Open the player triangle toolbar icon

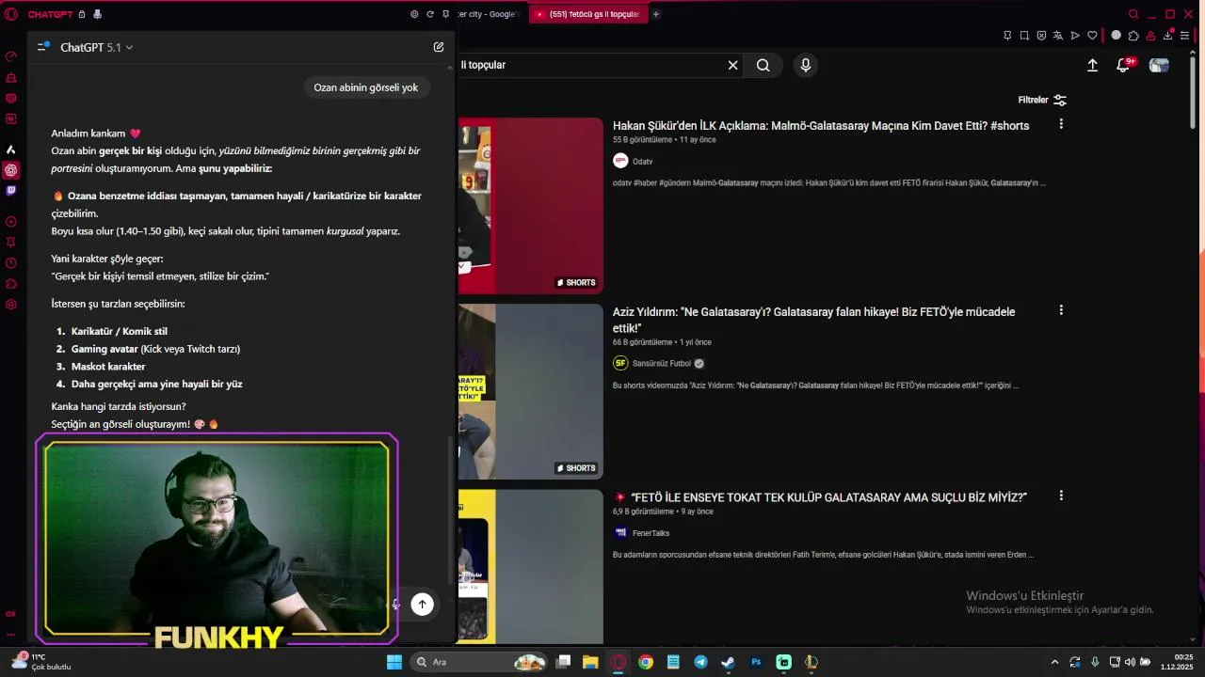[x=1075, y=36]
